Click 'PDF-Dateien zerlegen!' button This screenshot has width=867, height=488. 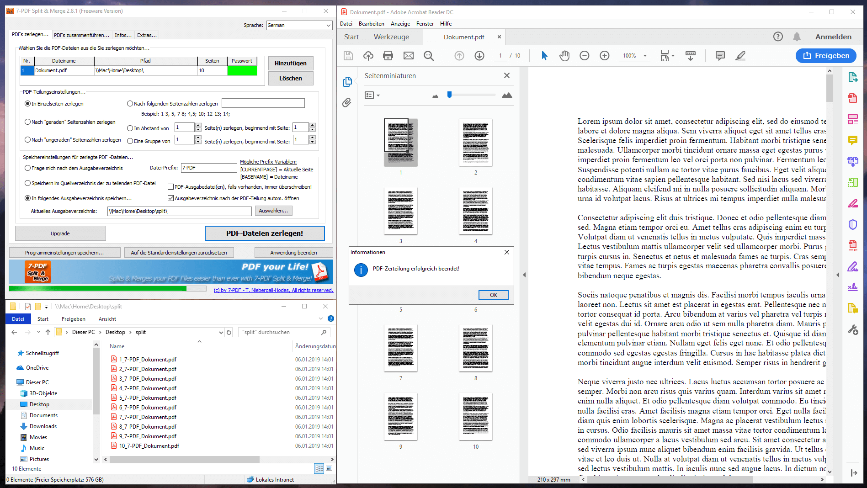[265, 233]
